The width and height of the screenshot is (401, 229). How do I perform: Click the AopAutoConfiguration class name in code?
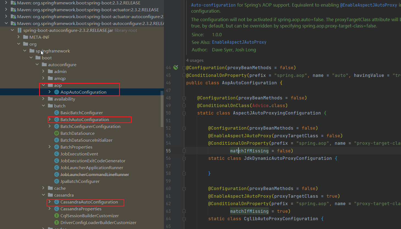249,83
